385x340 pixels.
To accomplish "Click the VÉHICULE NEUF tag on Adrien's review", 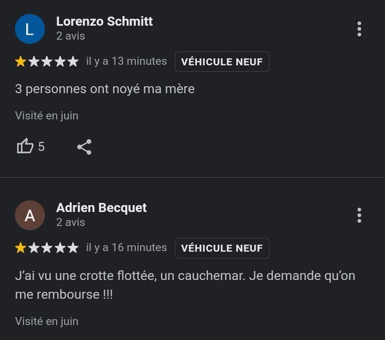I will (222, 248).
